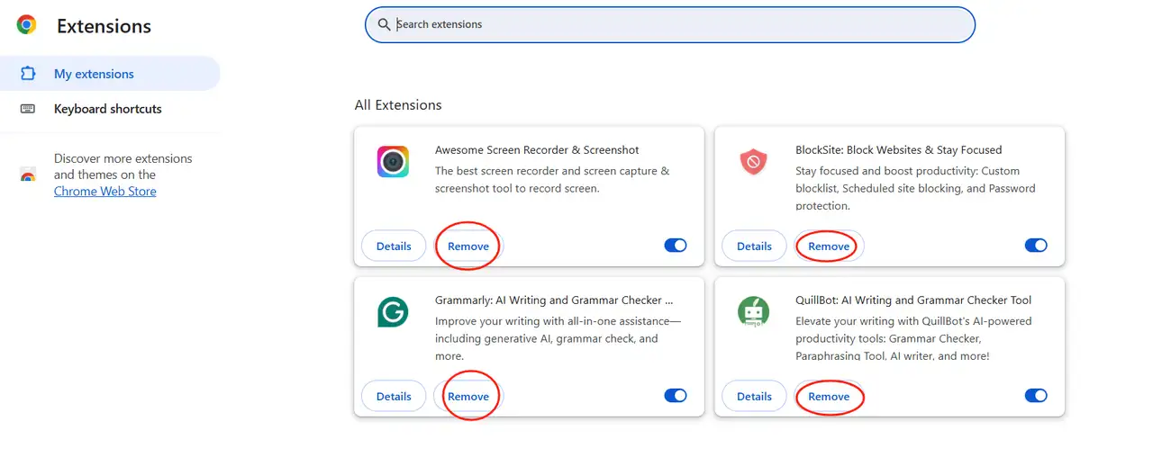Click the Stay focused and boost productivity description
Image resolution: width=1153 pixels, height=466 pixels.
(915, 188)
